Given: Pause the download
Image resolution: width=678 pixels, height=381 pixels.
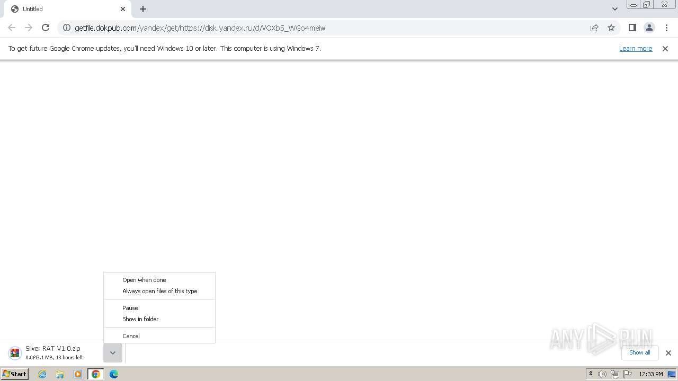Looking at the screenshot, I should [159, 308].
